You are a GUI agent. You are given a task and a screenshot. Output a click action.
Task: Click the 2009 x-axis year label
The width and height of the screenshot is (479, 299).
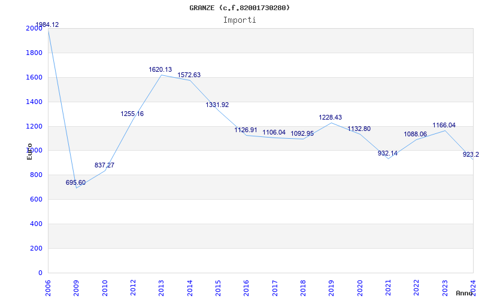(x=77, y=288)
